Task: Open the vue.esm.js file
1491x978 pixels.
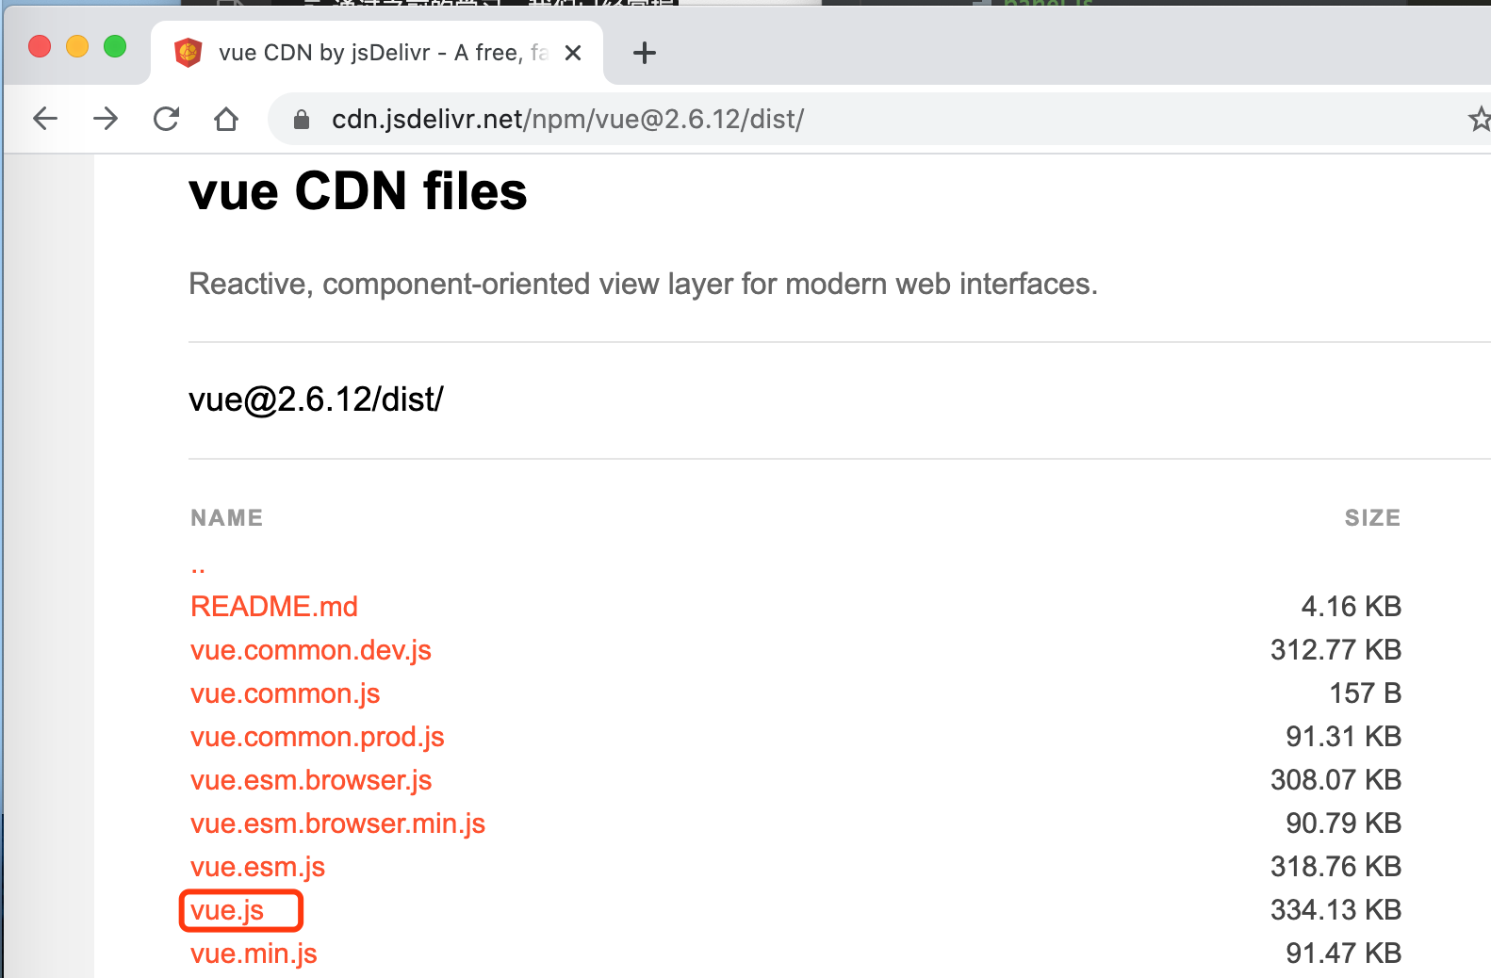Action: pyautogui.click(x=258, y=867)
